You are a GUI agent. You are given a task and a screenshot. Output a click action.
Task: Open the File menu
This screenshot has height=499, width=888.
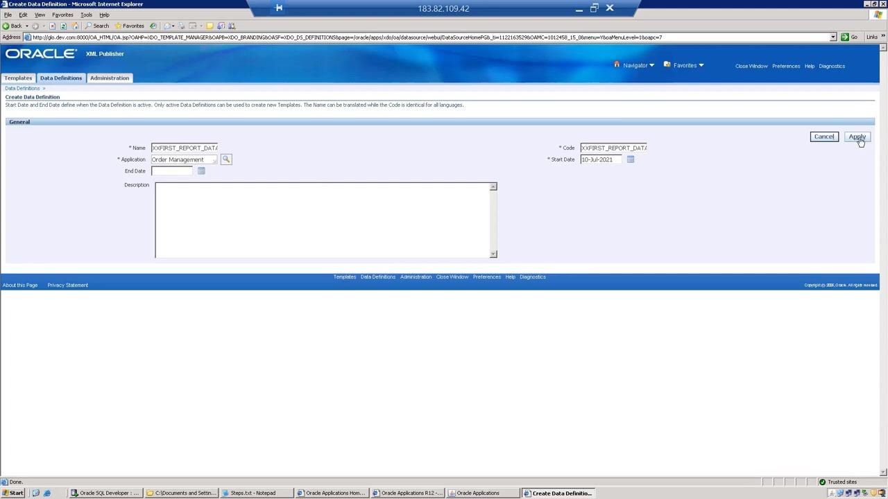8,15
